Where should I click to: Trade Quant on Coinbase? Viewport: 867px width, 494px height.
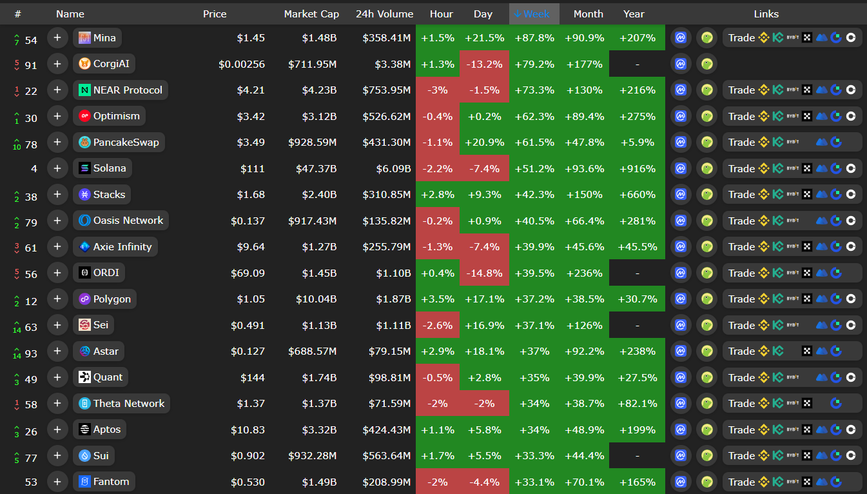(x=851, y=377)
